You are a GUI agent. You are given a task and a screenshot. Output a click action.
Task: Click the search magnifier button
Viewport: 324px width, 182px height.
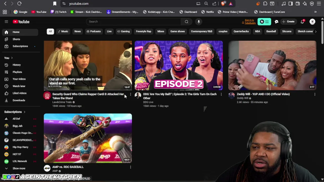coord(187,21)
